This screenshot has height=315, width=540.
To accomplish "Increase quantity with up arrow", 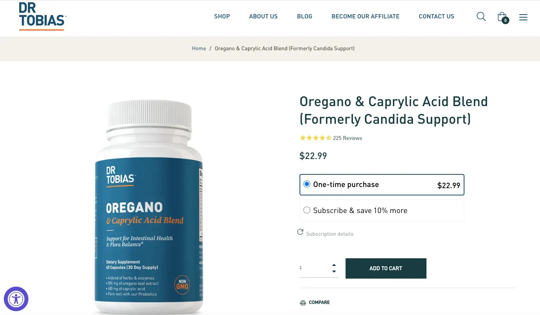I will pos(334,265).
